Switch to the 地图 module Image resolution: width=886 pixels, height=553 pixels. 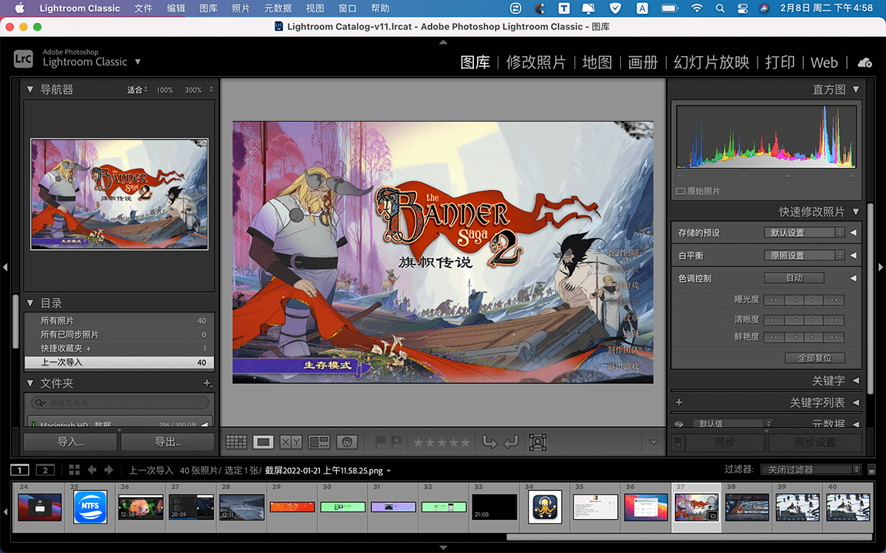(x=597, y=63)
